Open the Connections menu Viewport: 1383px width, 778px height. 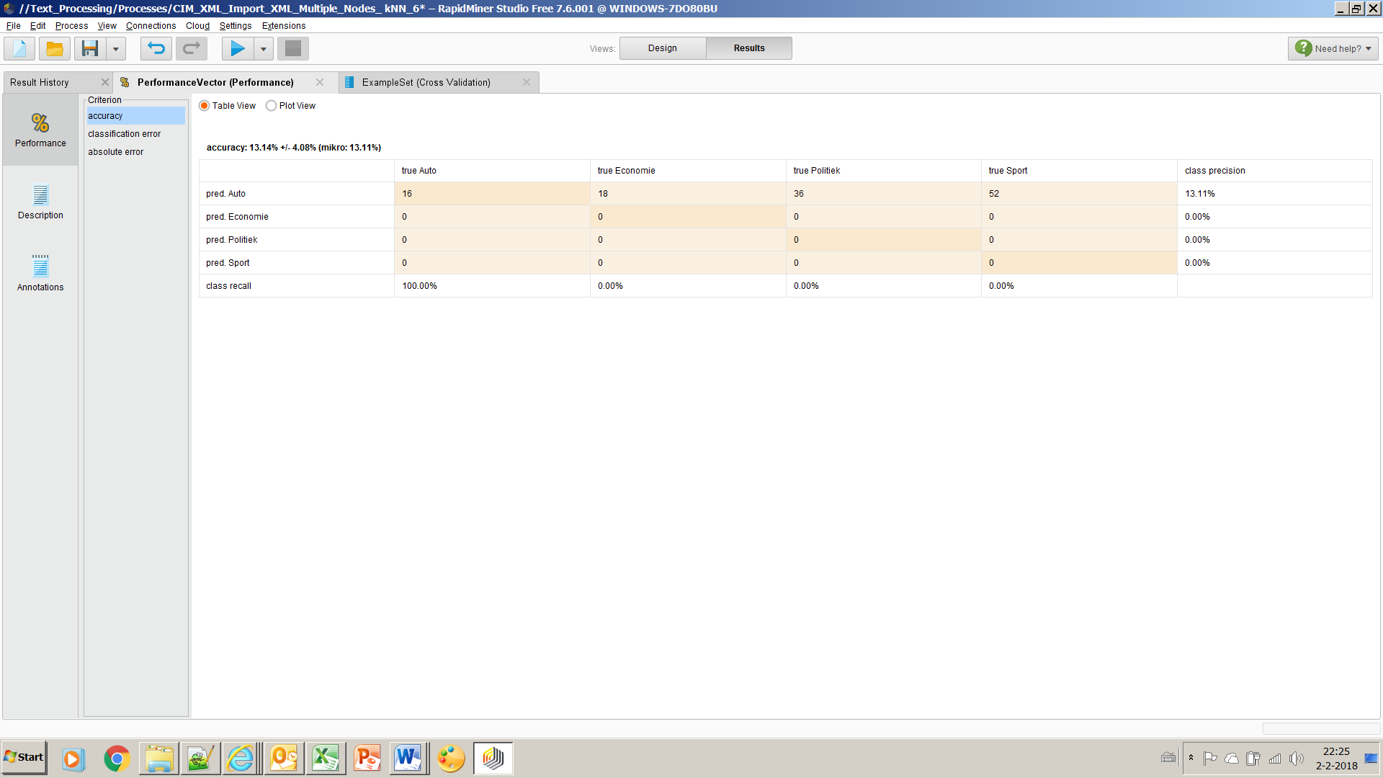(151, 25)
